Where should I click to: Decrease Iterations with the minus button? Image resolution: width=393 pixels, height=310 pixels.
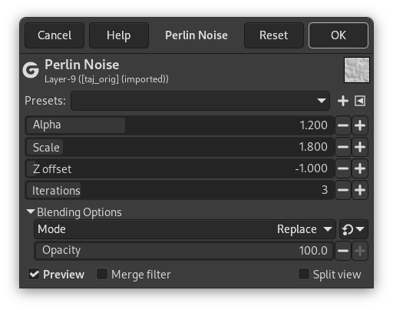(343, 190)
